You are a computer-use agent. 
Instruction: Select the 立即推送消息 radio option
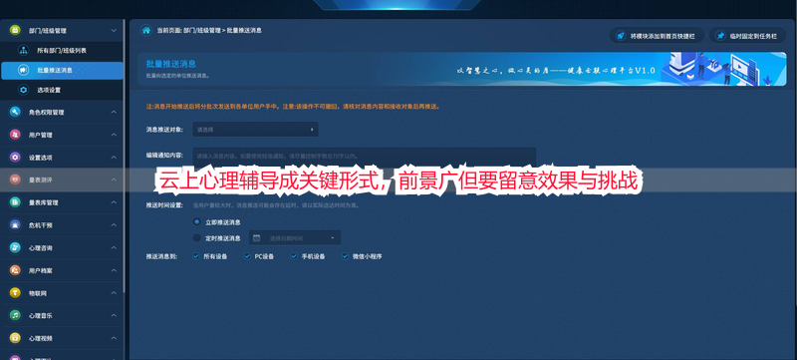click(x=197, y=222)
